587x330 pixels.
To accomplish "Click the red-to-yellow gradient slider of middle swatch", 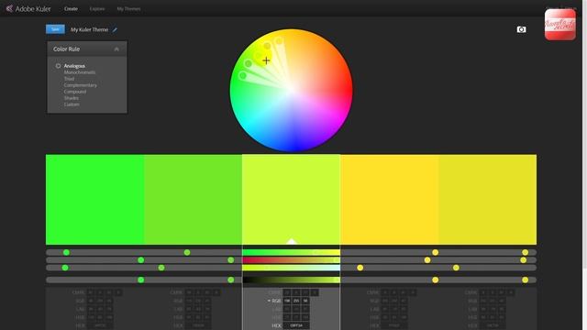I will [292, 260].
